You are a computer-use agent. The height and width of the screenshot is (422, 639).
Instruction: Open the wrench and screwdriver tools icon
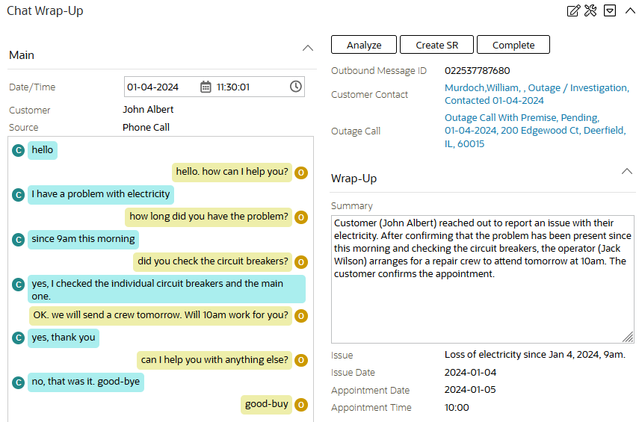click(591, 10)
